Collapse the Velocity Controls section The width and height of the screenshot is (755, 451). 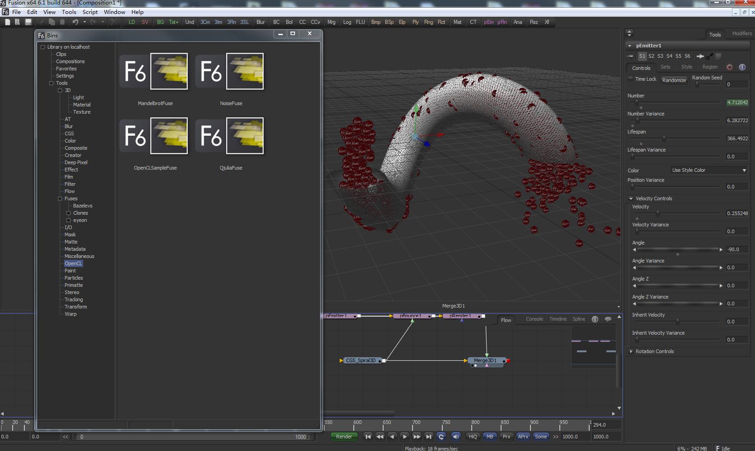tap(631, 198)
